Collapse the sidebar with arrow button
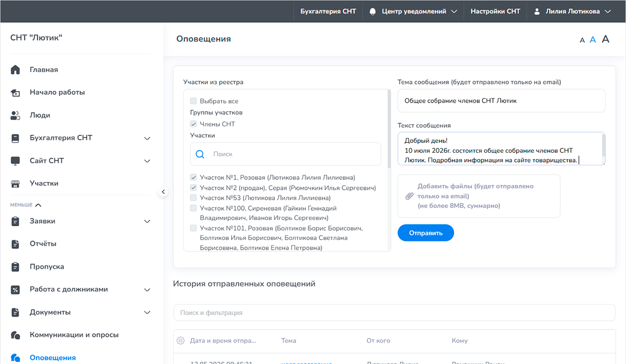 coord(163,192)
